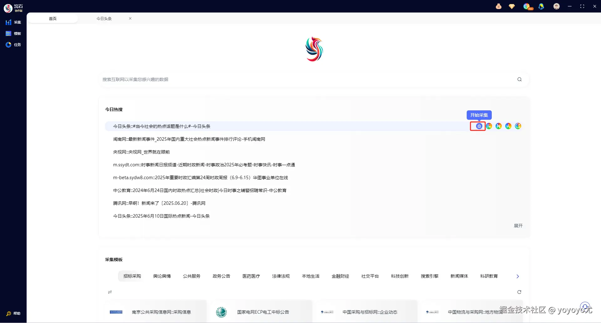This screenshot has height=323, width=601.
Task: Click the user avatar in title bar
Action: pos(557,6)
